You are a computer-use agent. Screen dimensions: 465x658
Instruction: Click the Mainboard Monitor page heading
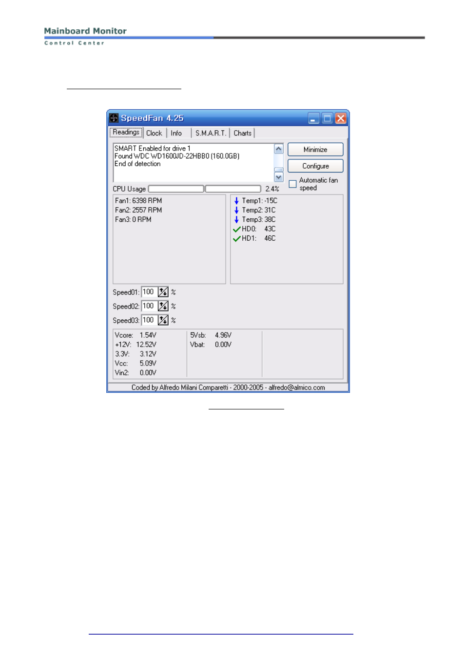tap(85, 31)
